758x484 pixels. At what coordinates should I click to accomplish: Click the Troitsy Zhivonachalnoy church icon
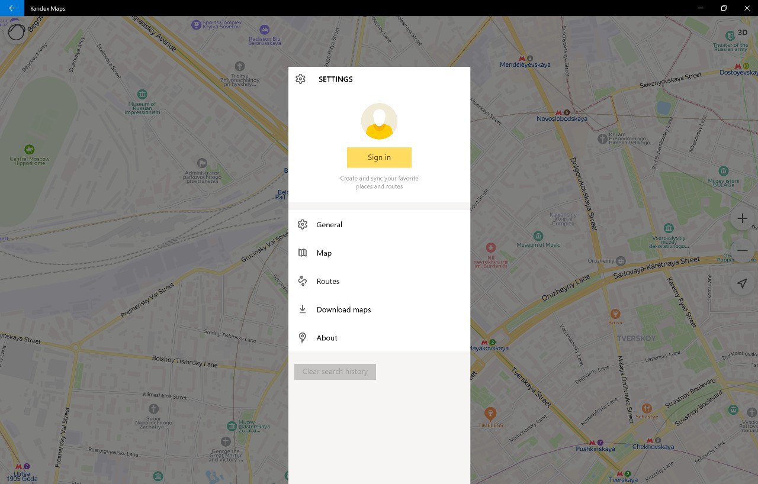[x=239, y=66]
